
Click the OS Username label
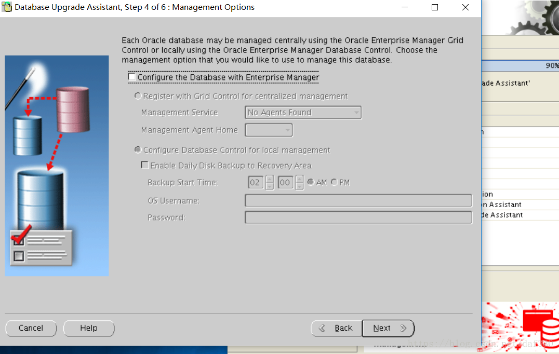[x=174, y=200]
